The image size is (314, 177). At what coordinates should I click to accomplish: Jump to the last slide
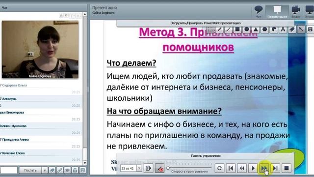tap(275, 168)
